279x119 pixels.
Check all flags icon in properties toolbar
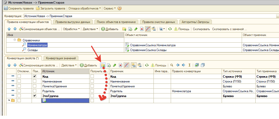pos(197,65)
